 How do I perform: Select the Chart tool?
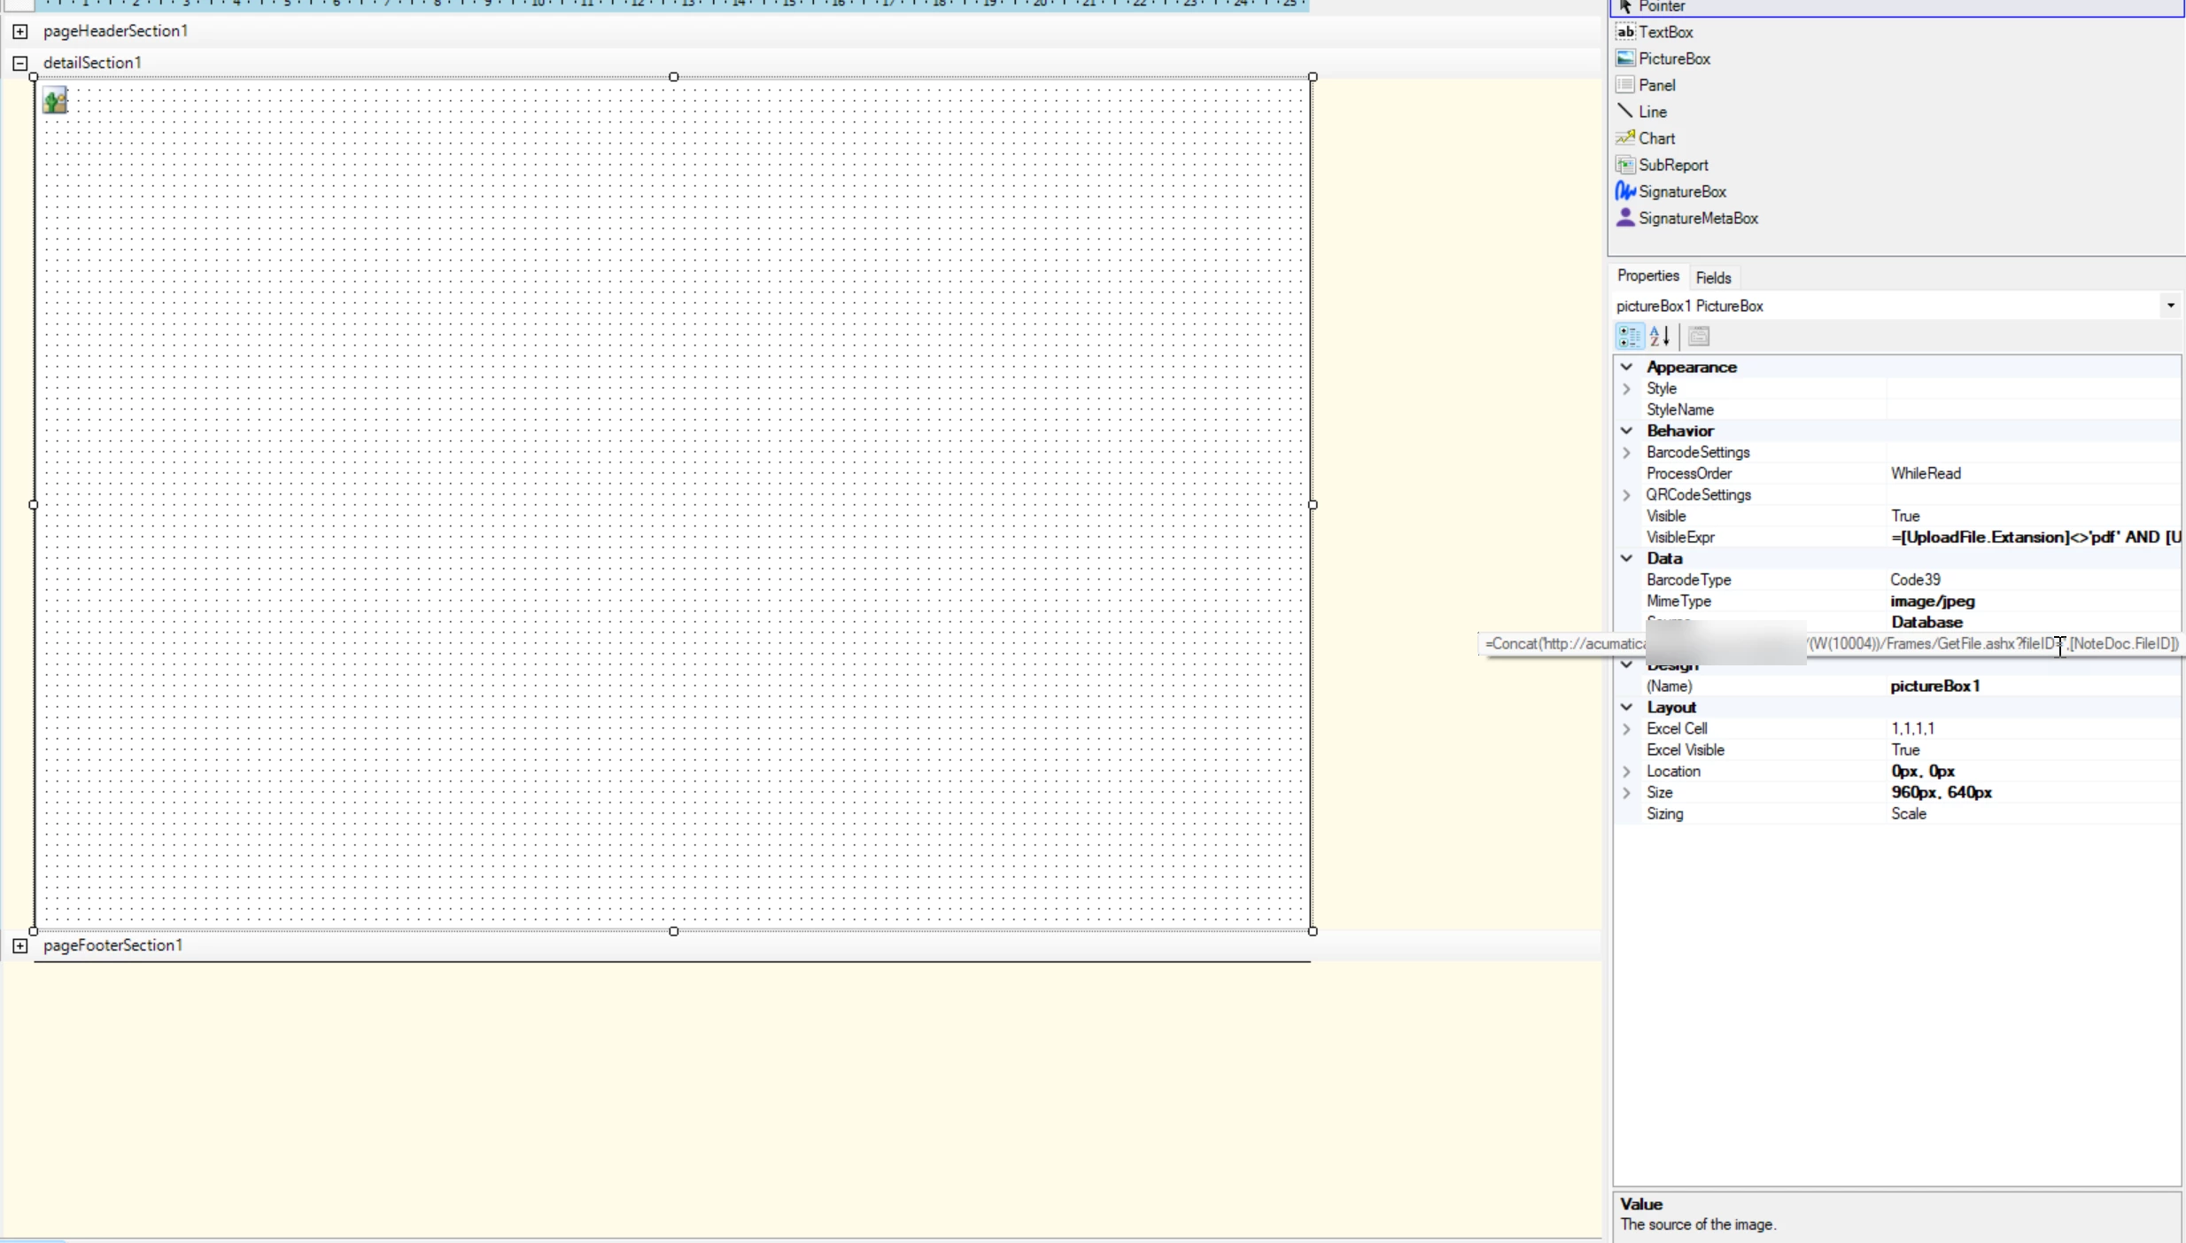point(1655,138)
